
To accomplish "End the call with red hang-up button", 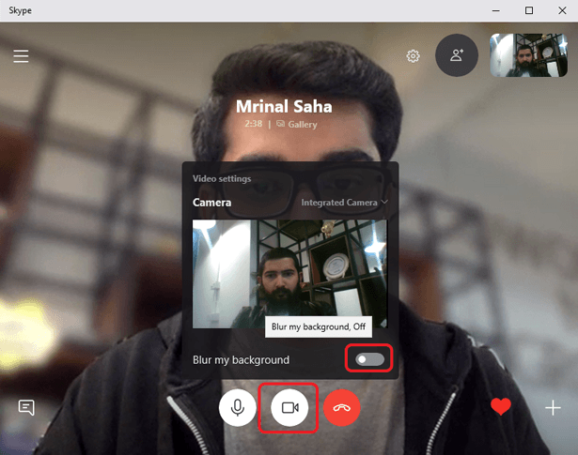I will point(342,407).
